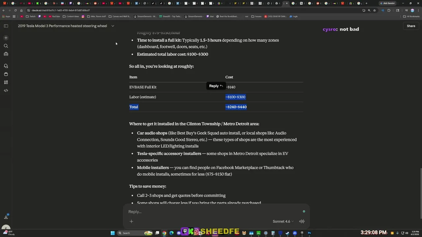Open the Artifacts icon in sidebar
The image size is (422, 237).
tap(6, 74)
